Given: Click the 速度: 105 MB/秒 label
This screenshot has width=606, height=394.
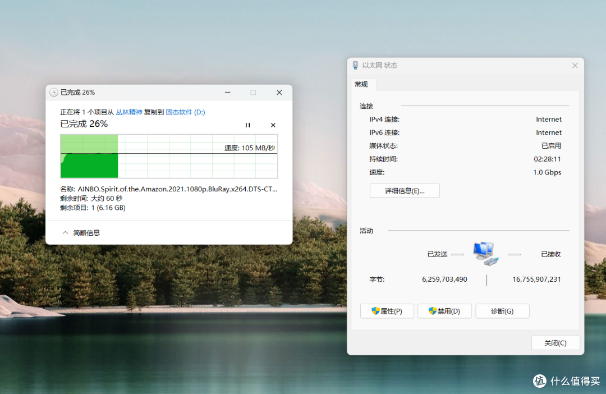Looking at the screenshot, I should coord(250,148).
